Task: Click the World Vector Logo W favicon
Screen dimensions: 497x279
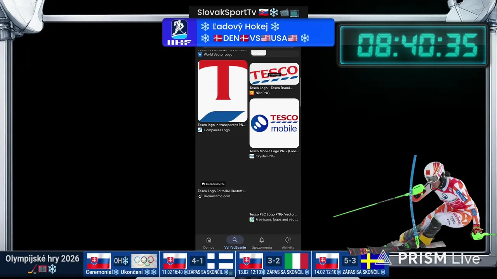Action: [200, 55]
